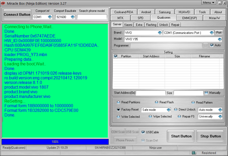Viewport: 228px width, 156px height.
Task: Switch to the Android tab
Action: tap(146, 12)
